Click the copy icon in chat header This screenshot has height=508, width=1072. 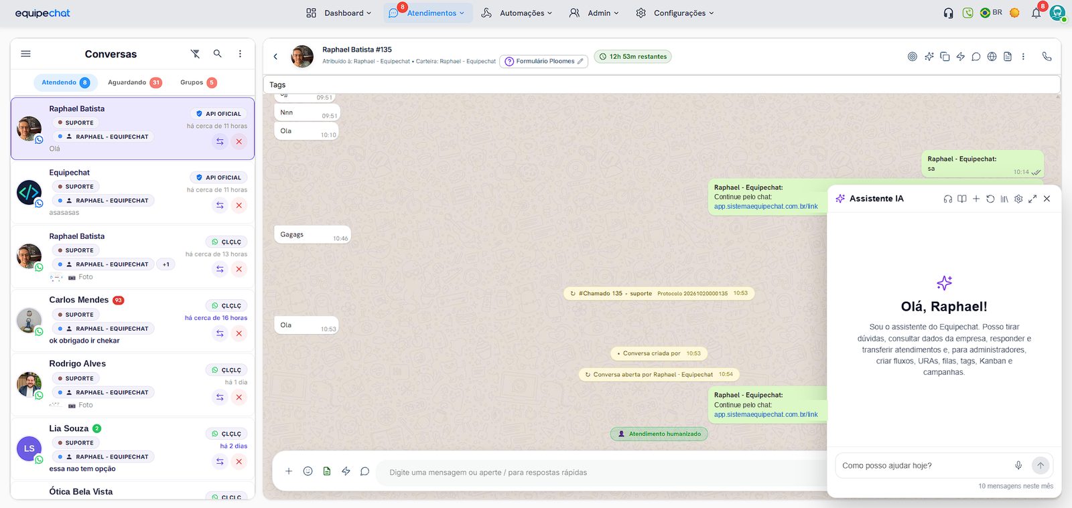coord(945,57)
